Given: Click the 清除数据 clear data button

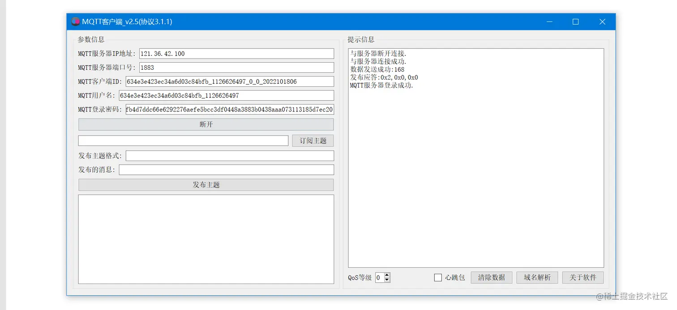Looking at the screenshot, I should coord(492,277).
